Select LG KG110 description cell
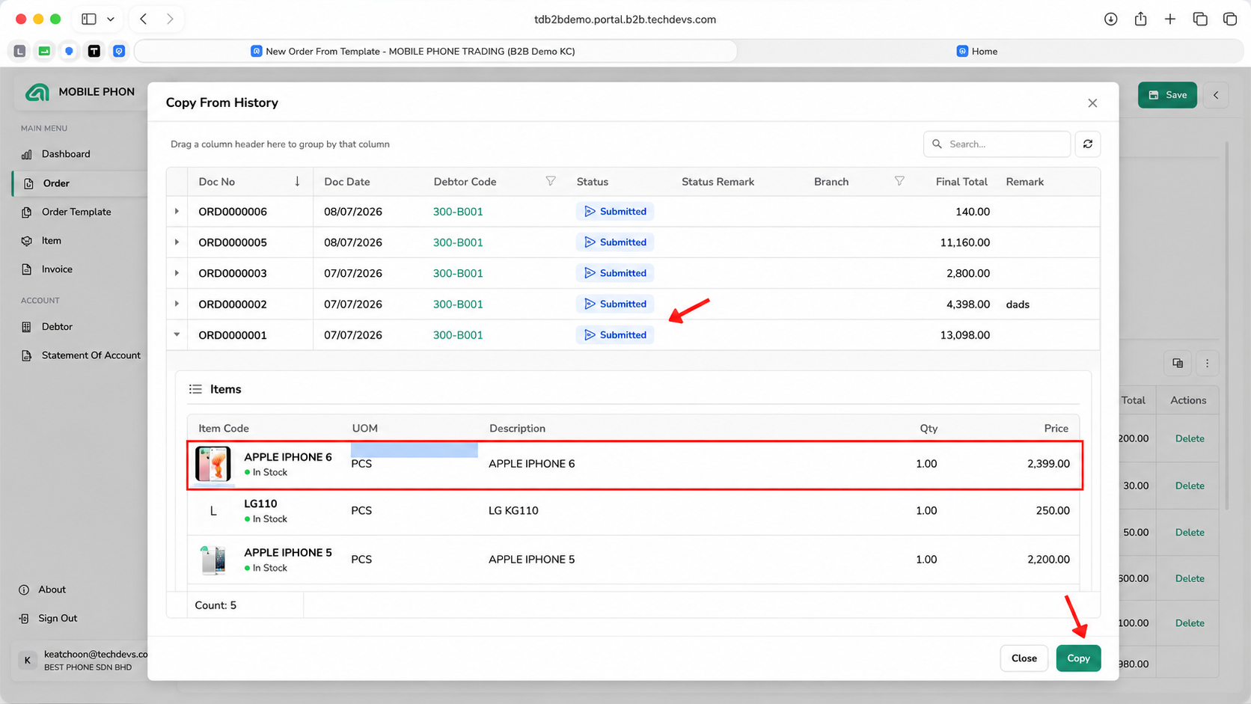The image size is (1251, 704). [513, 511]
